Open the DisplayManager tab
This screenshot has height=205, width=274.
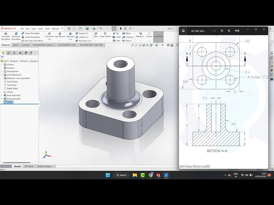tap(26, 53)
